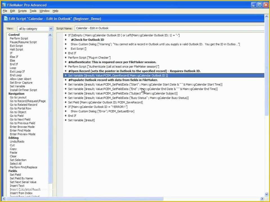Click the drag handle of the highlighted PCEM_OpenRecord step

coord(66,75)
